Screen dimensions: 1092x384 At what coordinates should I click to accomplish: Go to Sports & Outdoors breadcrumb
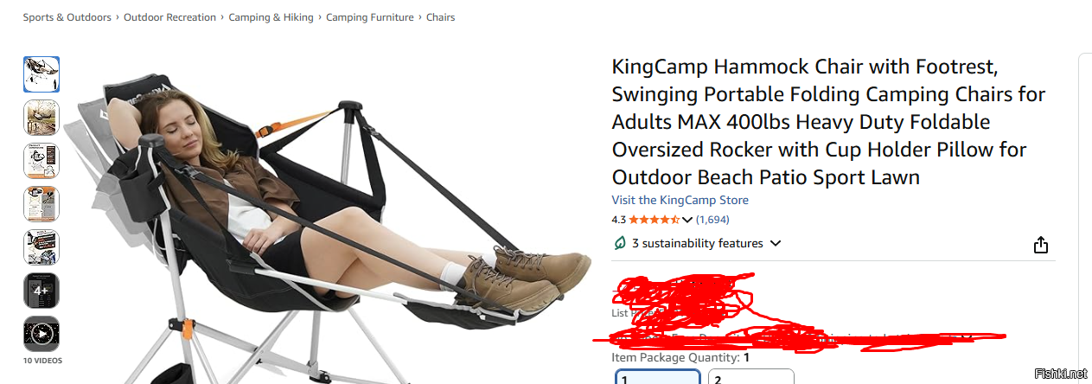(x=67, y=17)
